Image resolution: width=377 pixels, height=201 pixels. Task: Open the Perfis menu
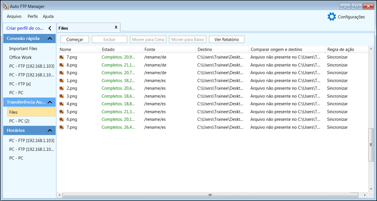(32, 17)
